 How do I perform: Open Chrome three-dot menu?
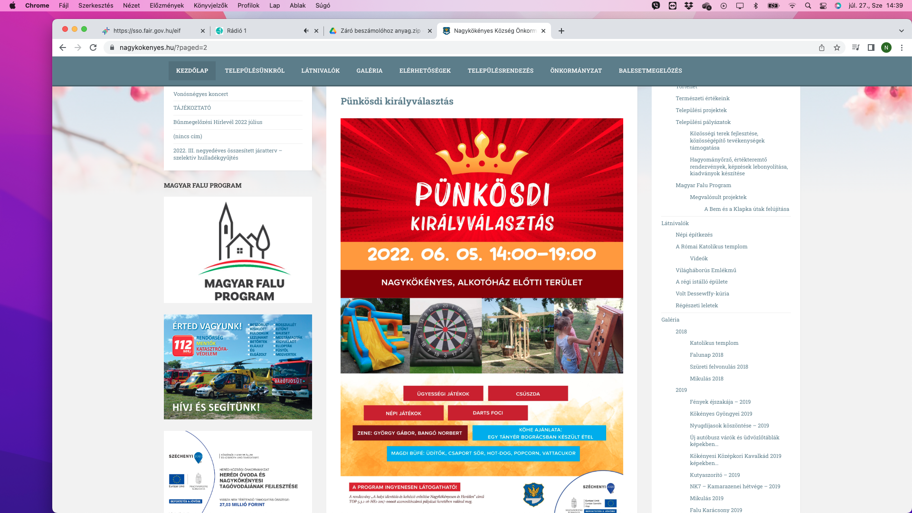[x=902, y=47]
